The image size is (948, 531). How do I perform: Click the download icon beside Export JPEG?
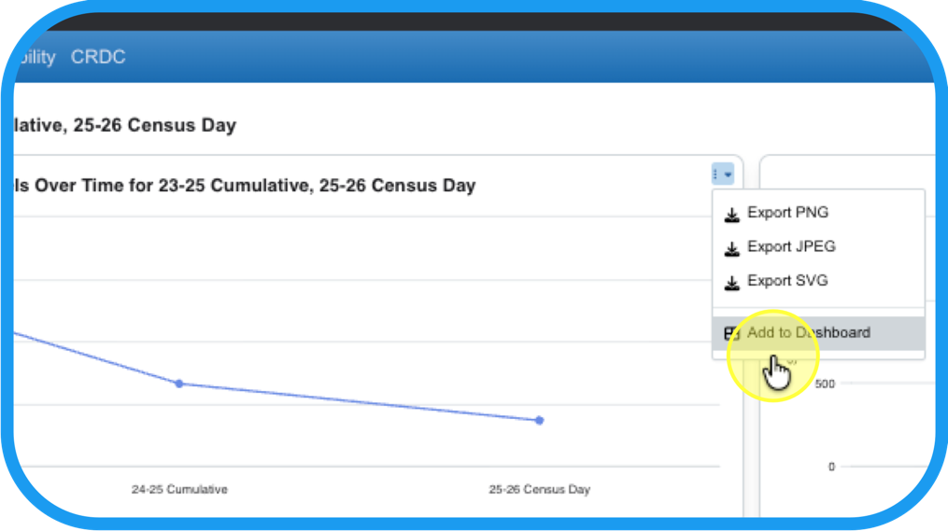(x=732, y=248)
